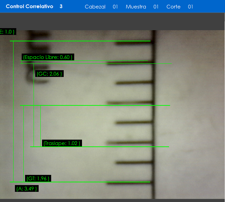Image resolution: width=225 pixels, height=202 pixels.
Task: Click the dark vertical ruler spine in image
Action: 154,115
